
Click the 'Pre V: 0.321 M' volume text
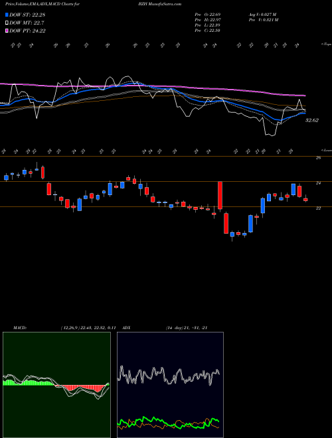pos(263,20)
